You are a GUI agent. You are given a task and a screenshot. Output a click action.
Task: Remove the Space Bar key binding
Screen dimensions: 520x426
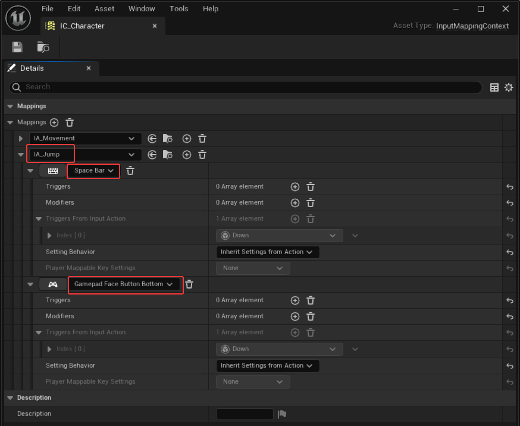click(x=130, y=171)
